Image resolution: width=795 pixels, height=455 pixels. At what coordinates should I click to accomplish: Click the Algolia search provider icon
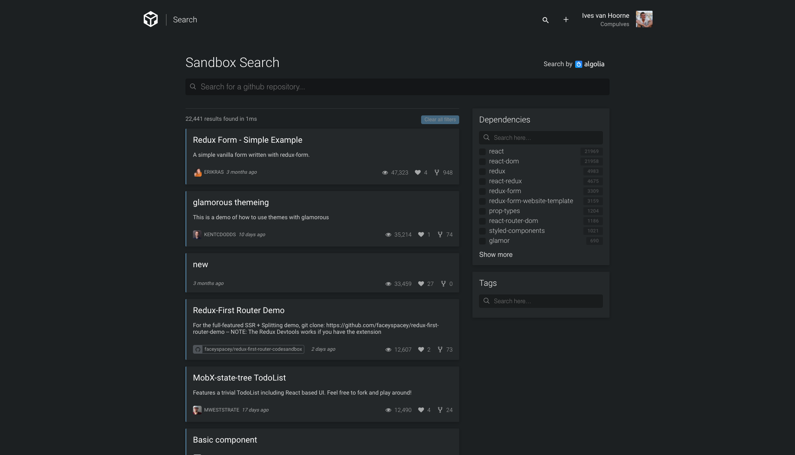tap(578, 65)
